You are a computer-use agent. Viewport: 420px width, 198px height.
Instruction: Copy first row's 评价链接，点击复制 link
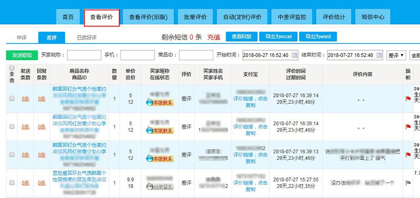point(251,102)
